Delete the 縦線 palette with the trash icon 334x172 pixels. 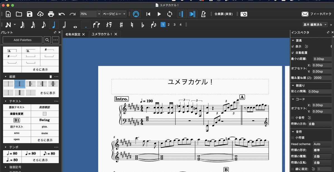point(50,76)
